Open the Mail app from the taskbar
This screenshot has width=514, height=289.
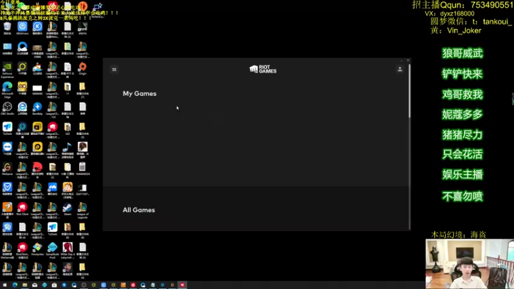(x=35, y=285)
